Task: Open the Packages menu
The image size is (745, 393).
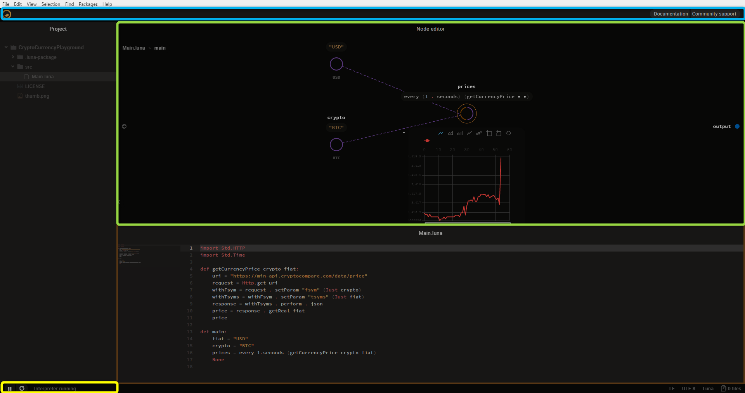Action: 88,4
